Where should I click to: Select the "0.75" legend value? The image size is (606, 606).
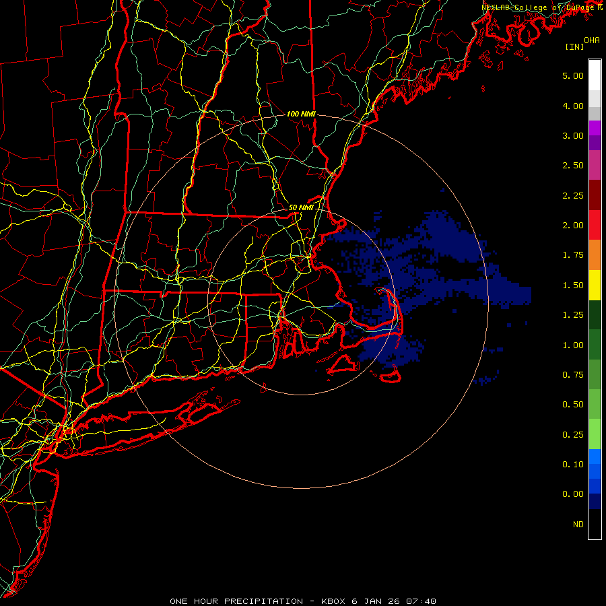(x=573, y=375)
